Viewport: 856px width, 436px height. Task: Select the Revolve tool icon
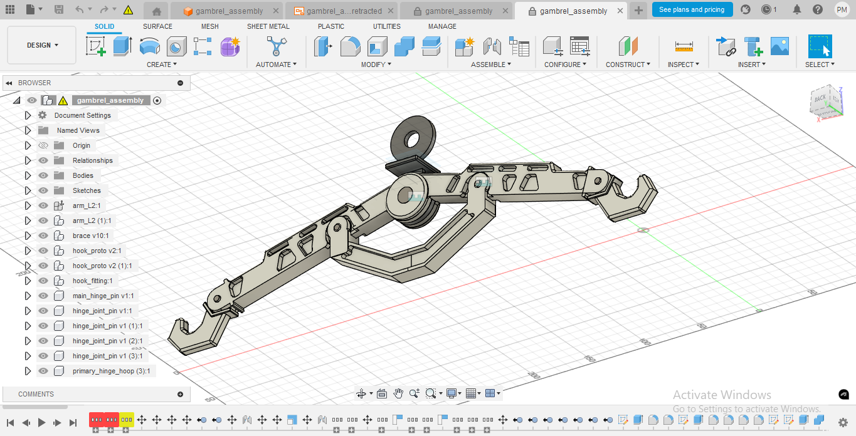(x=149, y=46)
